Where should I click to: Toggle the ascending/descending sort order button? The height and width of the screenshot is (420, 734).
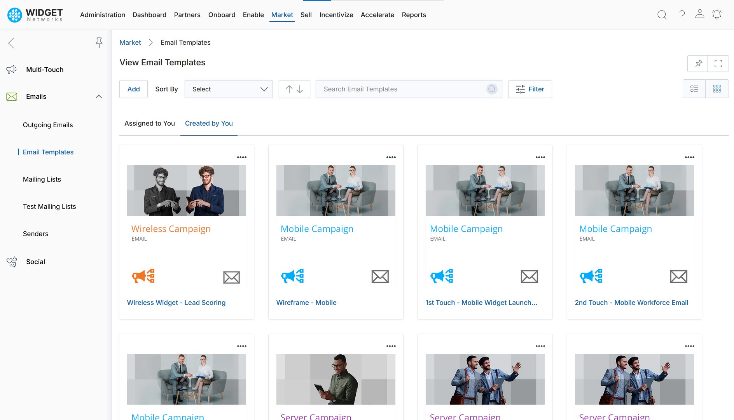[x=294, y=89]
